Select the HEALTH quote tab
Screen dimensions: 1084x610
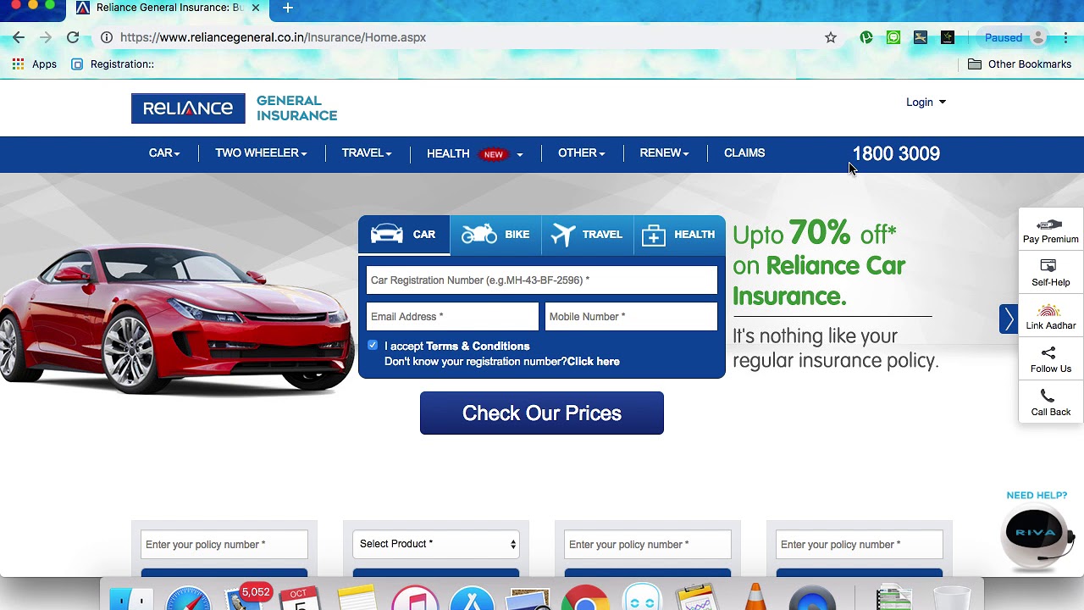pos(679,235)
